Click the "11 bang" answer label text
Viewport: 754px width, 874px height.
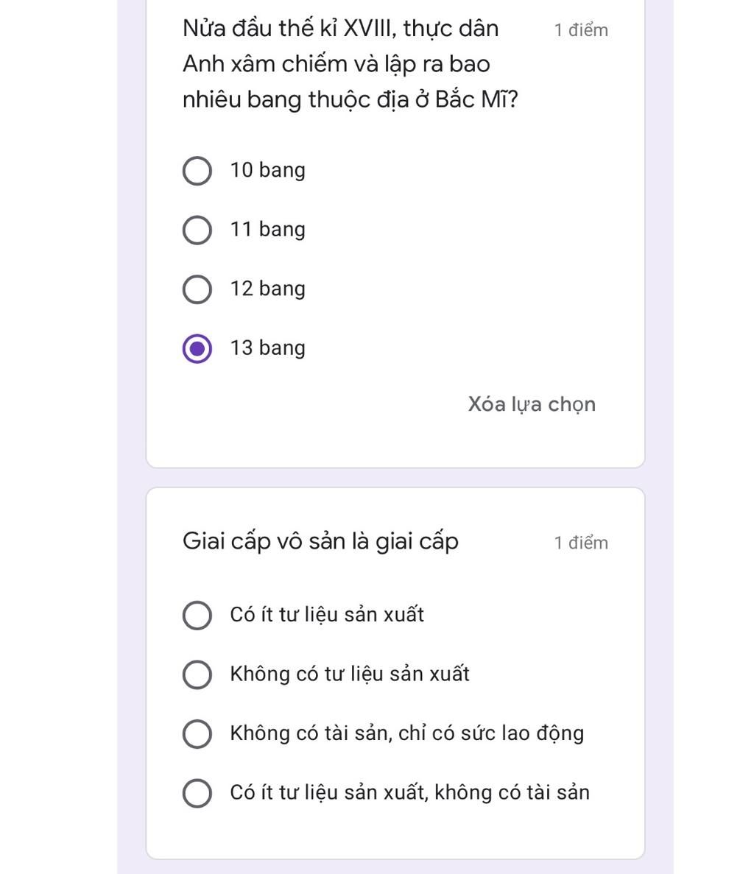267,229
